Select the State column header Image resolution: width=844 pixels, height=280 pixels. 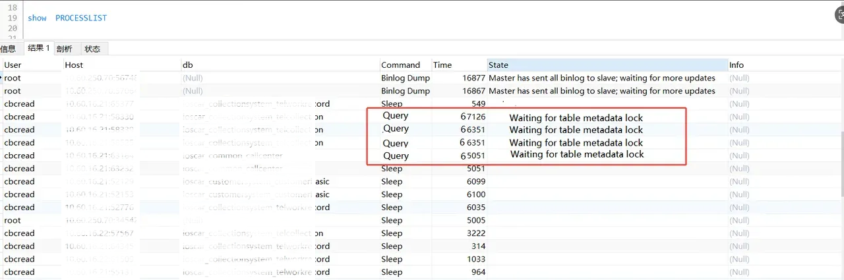[x=498, y=65]
